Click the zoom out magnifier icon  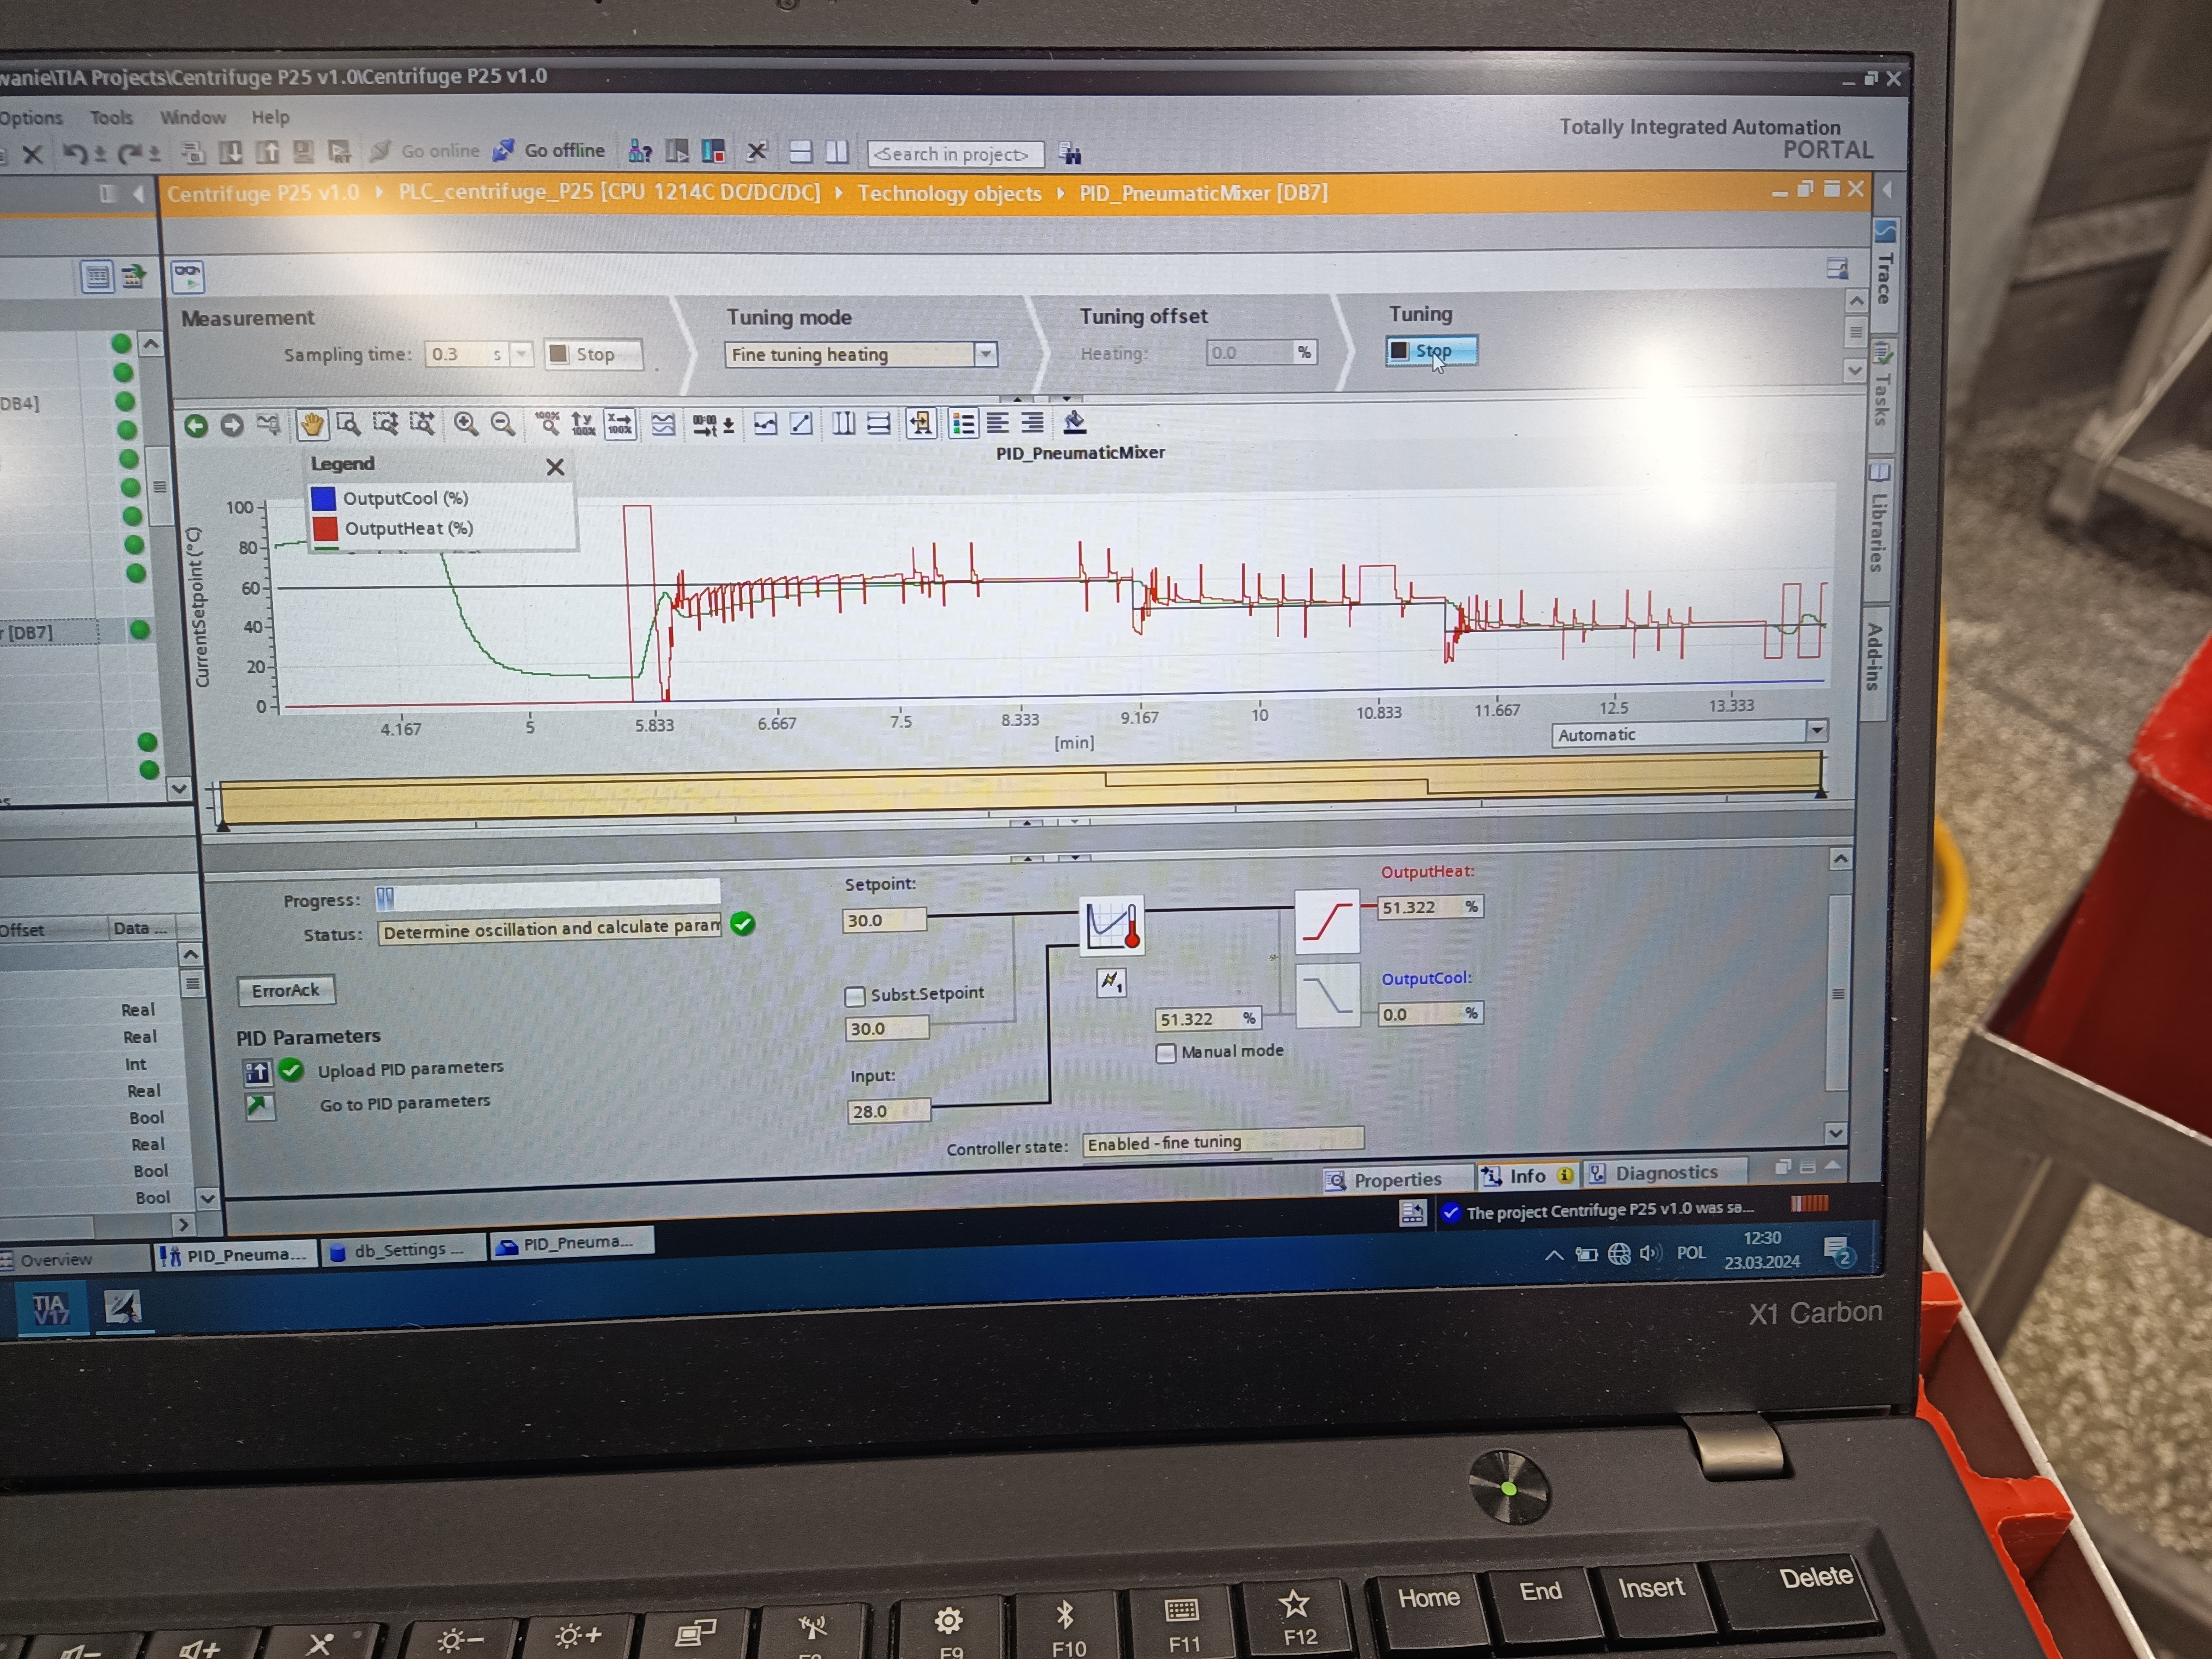tap(503, 424)
